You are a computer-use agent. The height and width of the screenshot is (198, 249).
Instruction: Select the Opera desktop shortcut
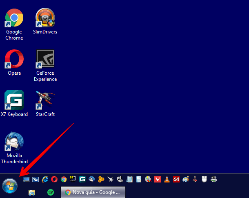(14, 62)
